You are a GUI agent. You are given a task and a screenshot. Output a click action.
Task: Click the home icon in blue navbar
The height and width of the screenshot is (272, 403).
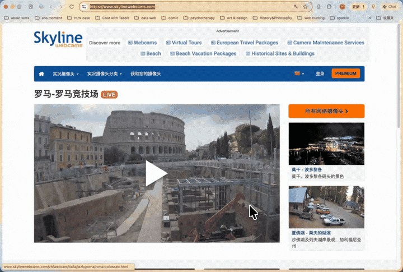pyautogui.click(x=41, y=74)
